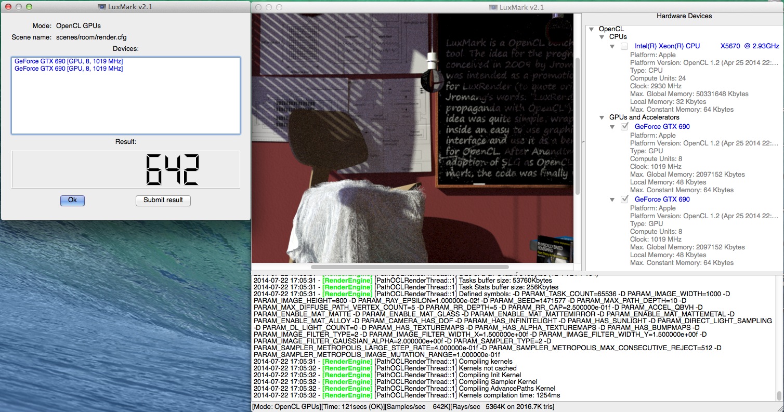Collapse the Intel Xeon CPU details
The height and width of the screenshot is (412, 784).
coord(612,46)
